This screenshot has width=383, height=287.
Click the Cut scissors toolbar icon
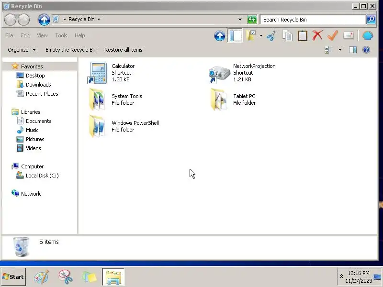(272, 36)
